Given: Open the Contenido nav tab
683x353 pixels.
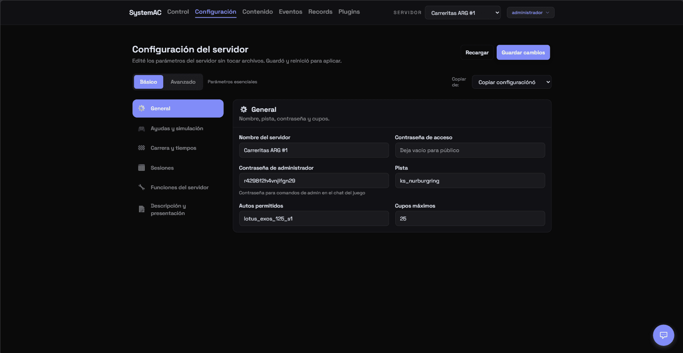Looking at the screenshot, I should pyautogui.click(x=258, y=12).
